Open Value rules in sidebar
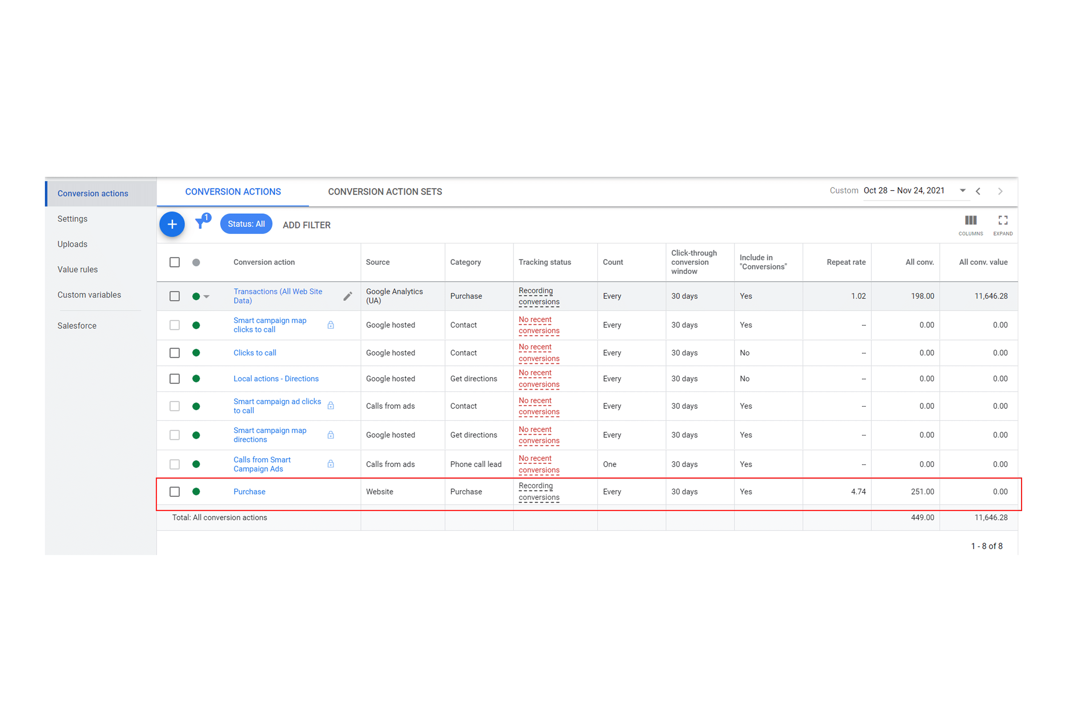 (77, 269)
